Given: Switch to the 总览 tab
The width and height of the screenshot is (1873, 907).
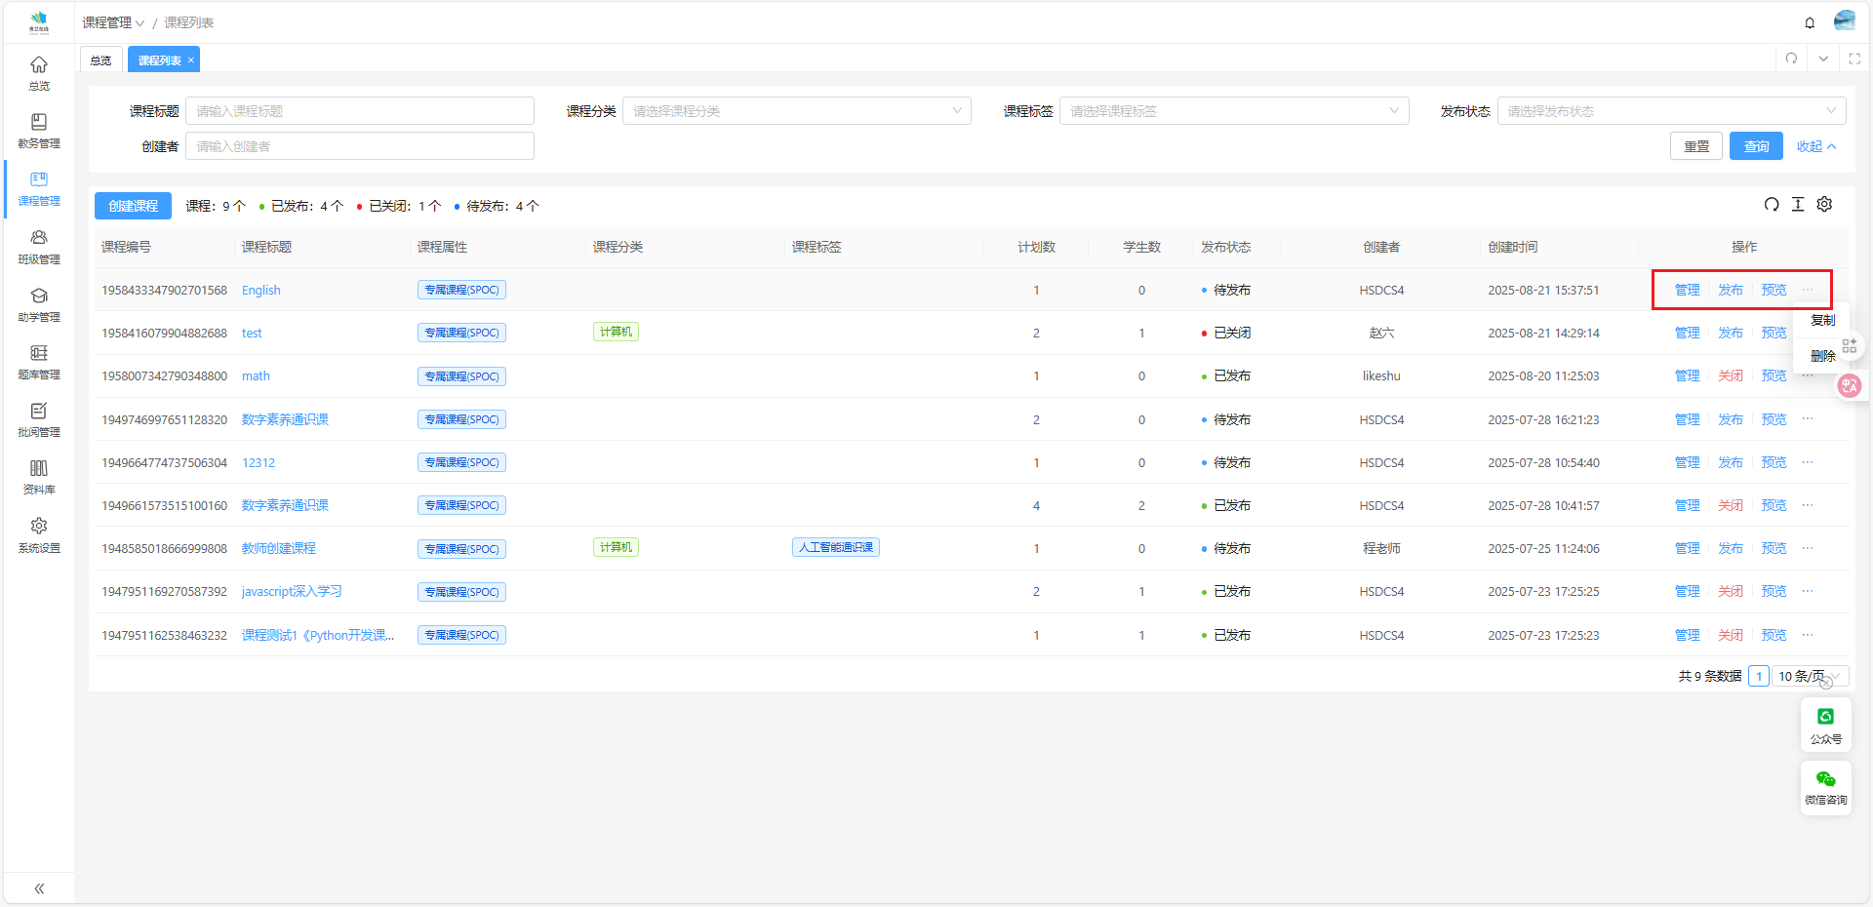Looking at the screenshot, I should pos(101,60).
